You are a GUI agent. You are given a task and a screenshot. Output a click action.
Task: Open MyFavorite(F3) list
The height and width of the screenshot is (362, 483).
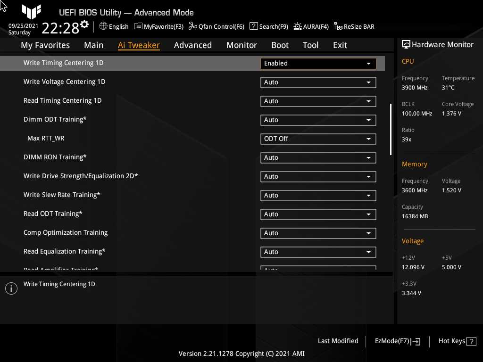click(158, 26)
